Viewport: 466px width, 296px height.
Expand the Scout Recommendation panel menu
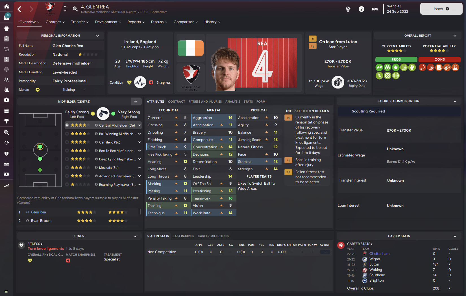[x=455, y=101]
